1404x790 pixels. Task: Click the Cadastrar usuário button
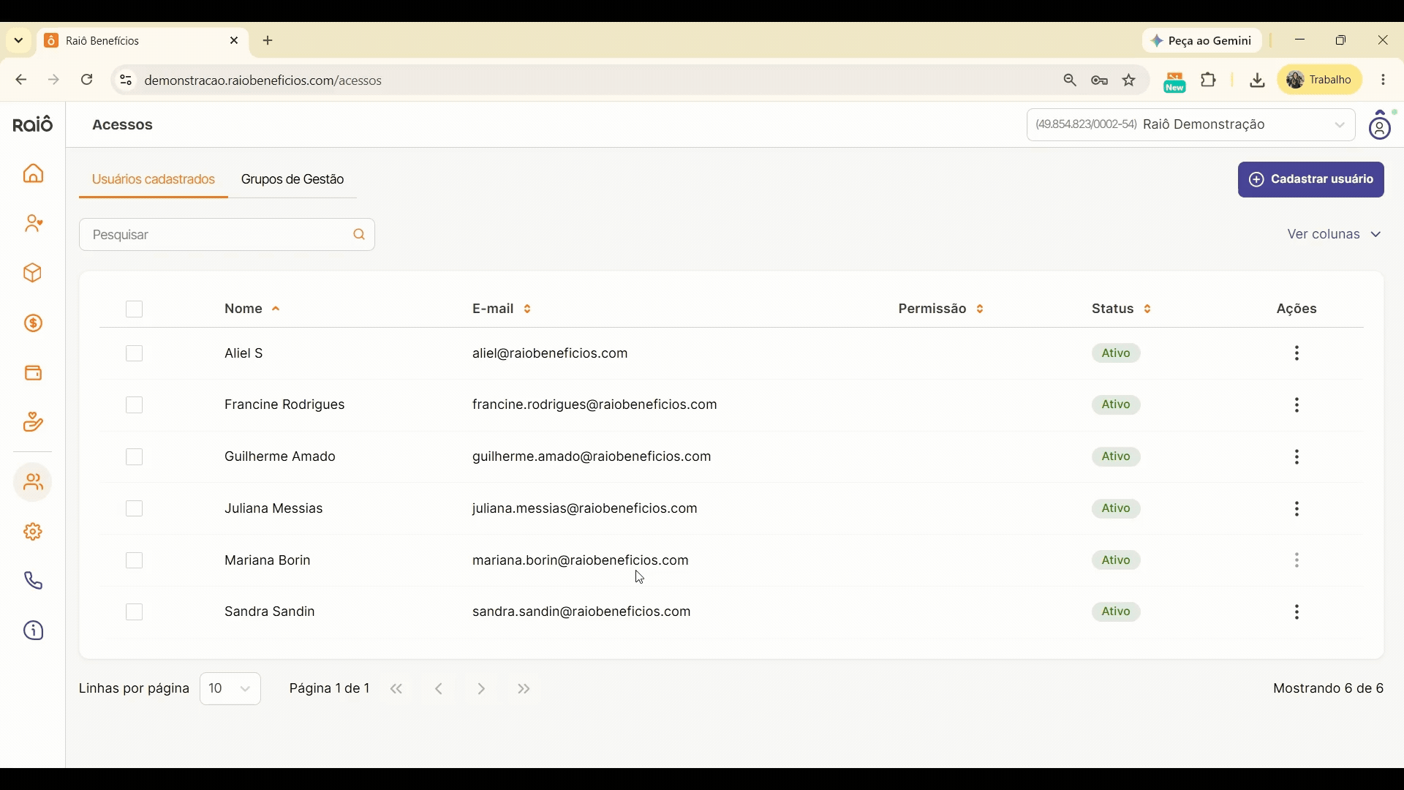[x=1311, y=180]
